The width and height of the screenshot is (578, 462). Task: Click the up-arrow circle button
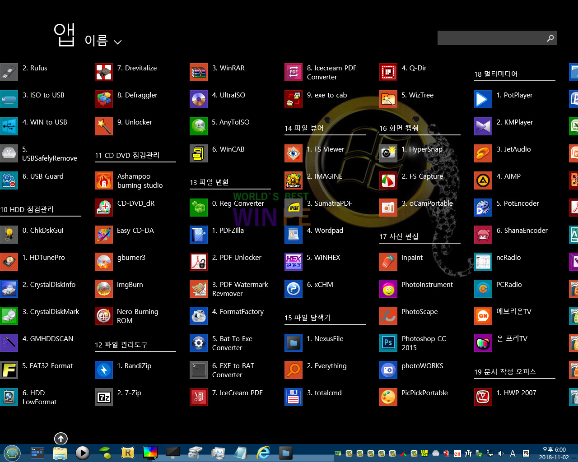click(x=61, y=439)
